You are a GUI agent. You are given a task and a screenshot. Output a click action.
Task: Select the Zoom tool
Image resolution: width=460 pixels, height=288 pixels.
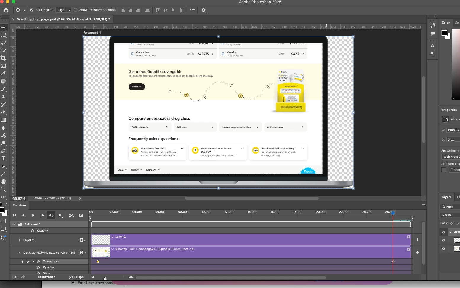coord(4,189)
